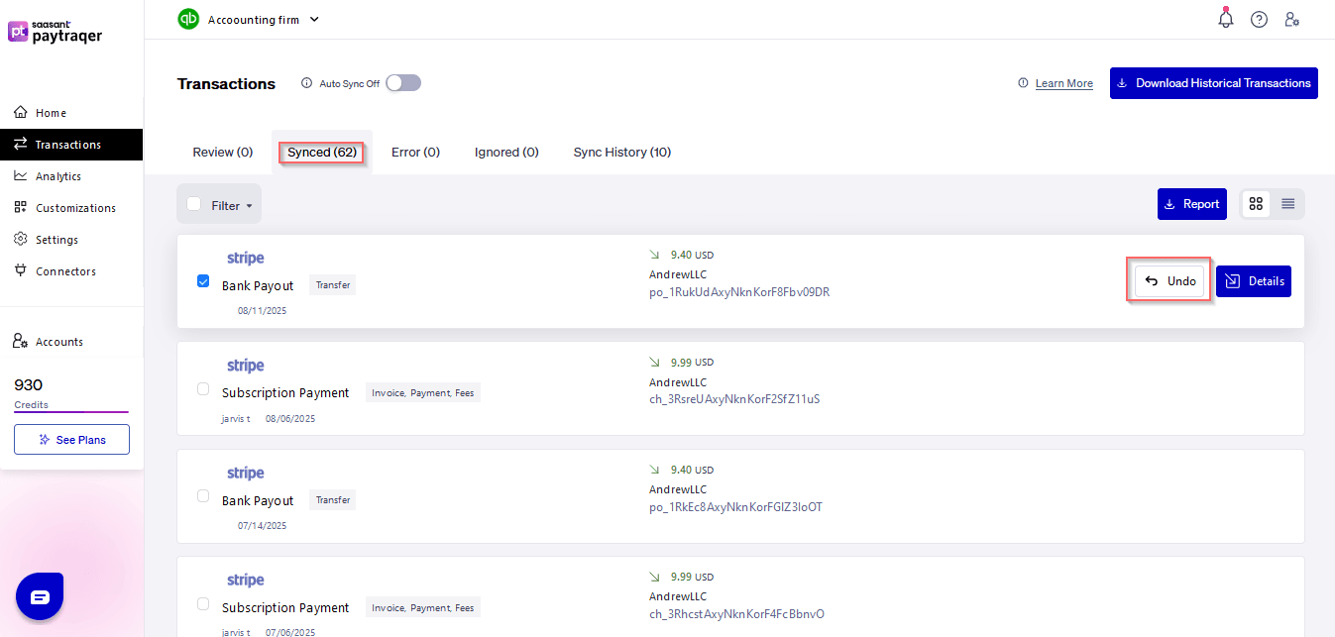The width and height of the screenshot is (1335, 637).
Task: Click the info icon beside Learn More
Action: 1023,83
